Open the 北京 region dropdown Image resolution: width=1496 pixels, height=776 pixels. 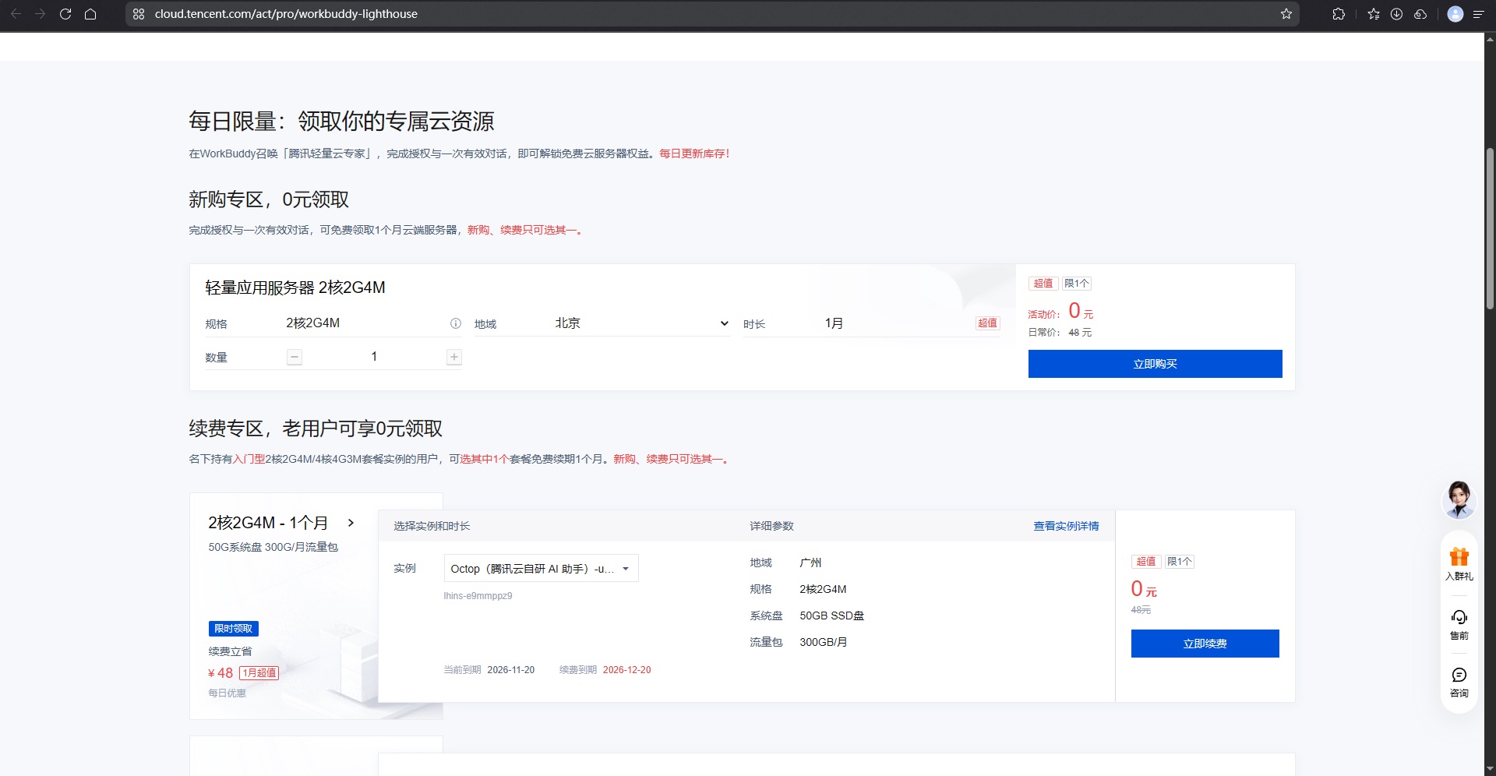641,323
